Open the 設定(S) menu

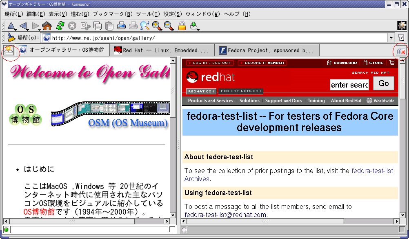tap(173, 14)
